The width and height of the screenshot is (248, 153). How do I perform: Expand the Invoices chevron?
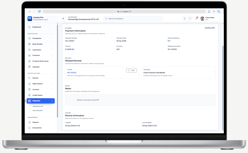tap(52, 89)
